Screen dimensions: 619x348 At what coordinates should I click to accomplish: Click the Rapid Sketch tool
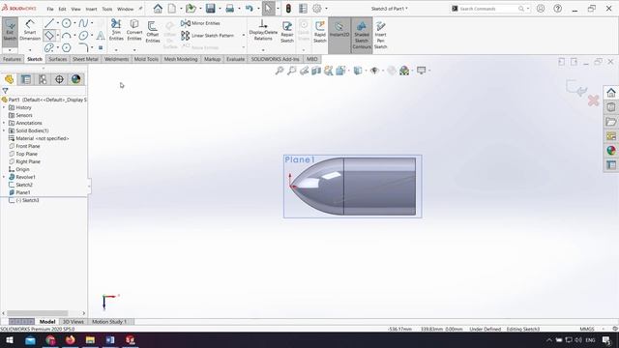click(x=320, y=32)
